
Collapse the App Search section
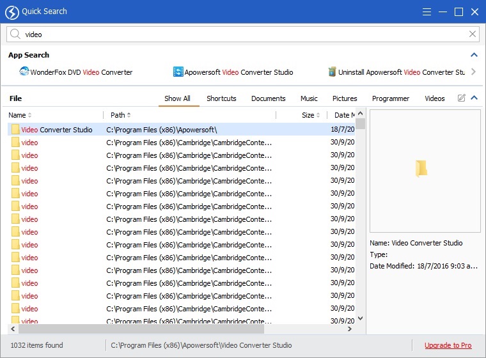point(474,55)
